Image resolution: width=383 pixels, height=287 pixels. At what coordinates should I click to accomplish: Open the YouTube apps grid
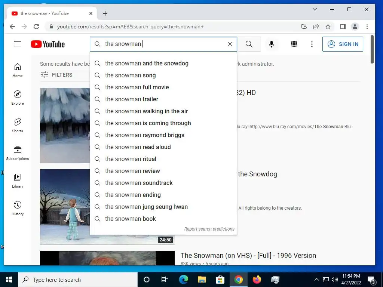294,44
